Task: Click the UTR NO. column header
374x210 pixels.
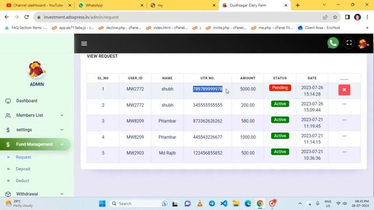Action: [207, 78]
